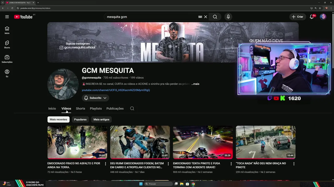Bookmark this page with the star icon

pyautogui.click(x=320, y=8)
